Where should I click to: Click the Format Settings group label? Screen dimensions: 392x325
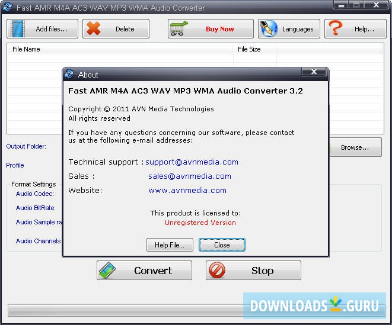coord(33,184)
